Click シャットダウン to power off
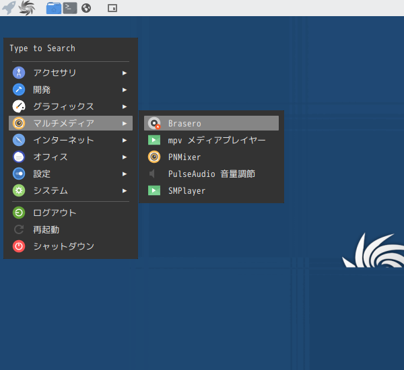Image resolution: width=404 pixels, height=370 pixels. [x=63, y=246]
